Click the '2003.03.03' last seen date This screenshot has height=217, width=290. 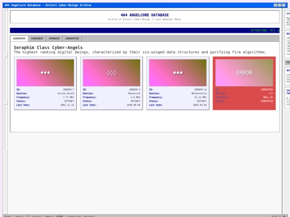(200, 105)
